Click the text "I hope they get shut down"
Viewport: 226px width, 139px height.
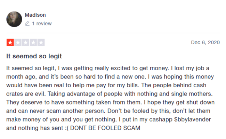179,103
